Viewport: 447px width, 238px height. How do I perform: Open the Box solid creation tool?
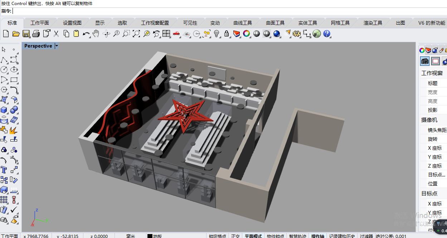coord(4,110)
